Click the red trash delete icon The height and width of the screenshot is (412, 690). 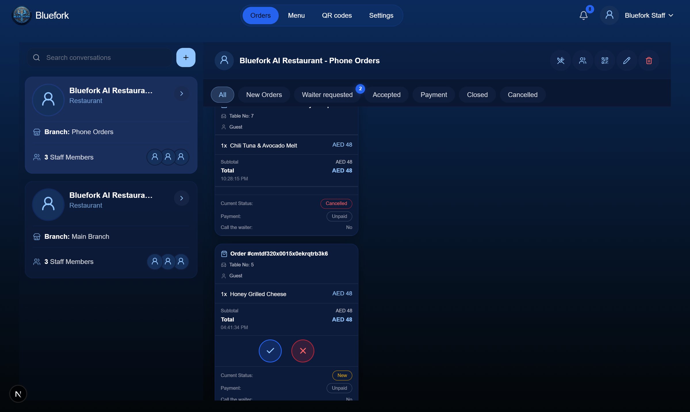[x=649, y=60]
